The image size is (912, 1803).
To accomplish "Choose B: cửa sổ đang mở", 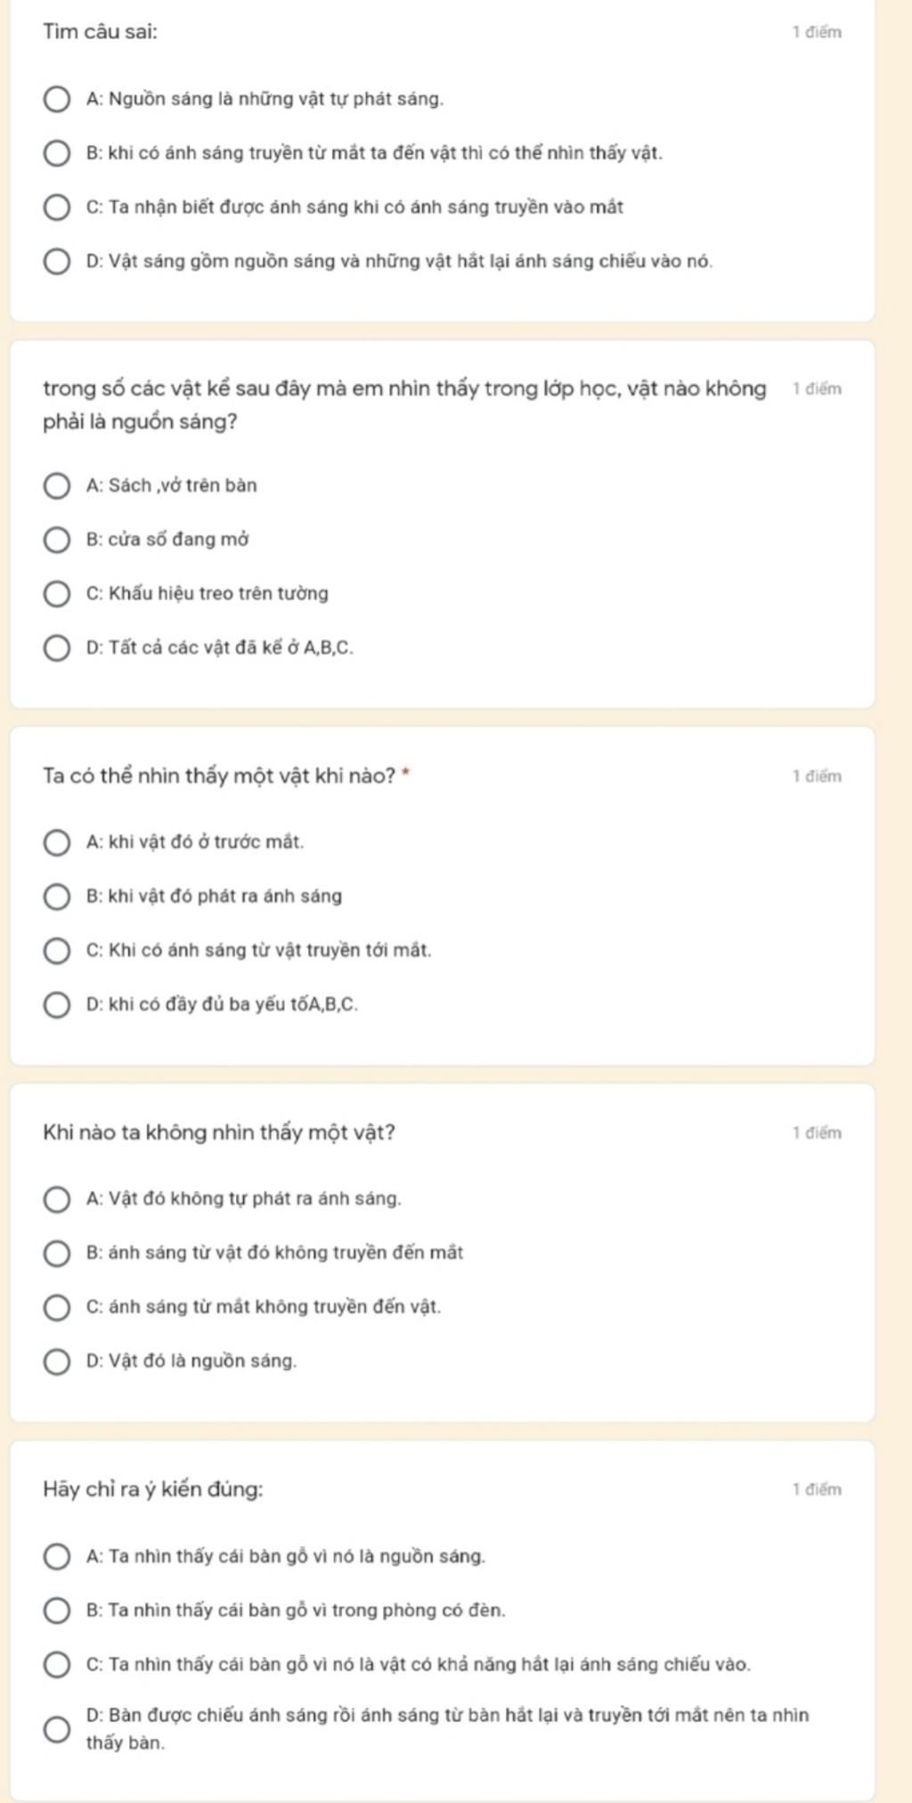I will coord(57,540).
